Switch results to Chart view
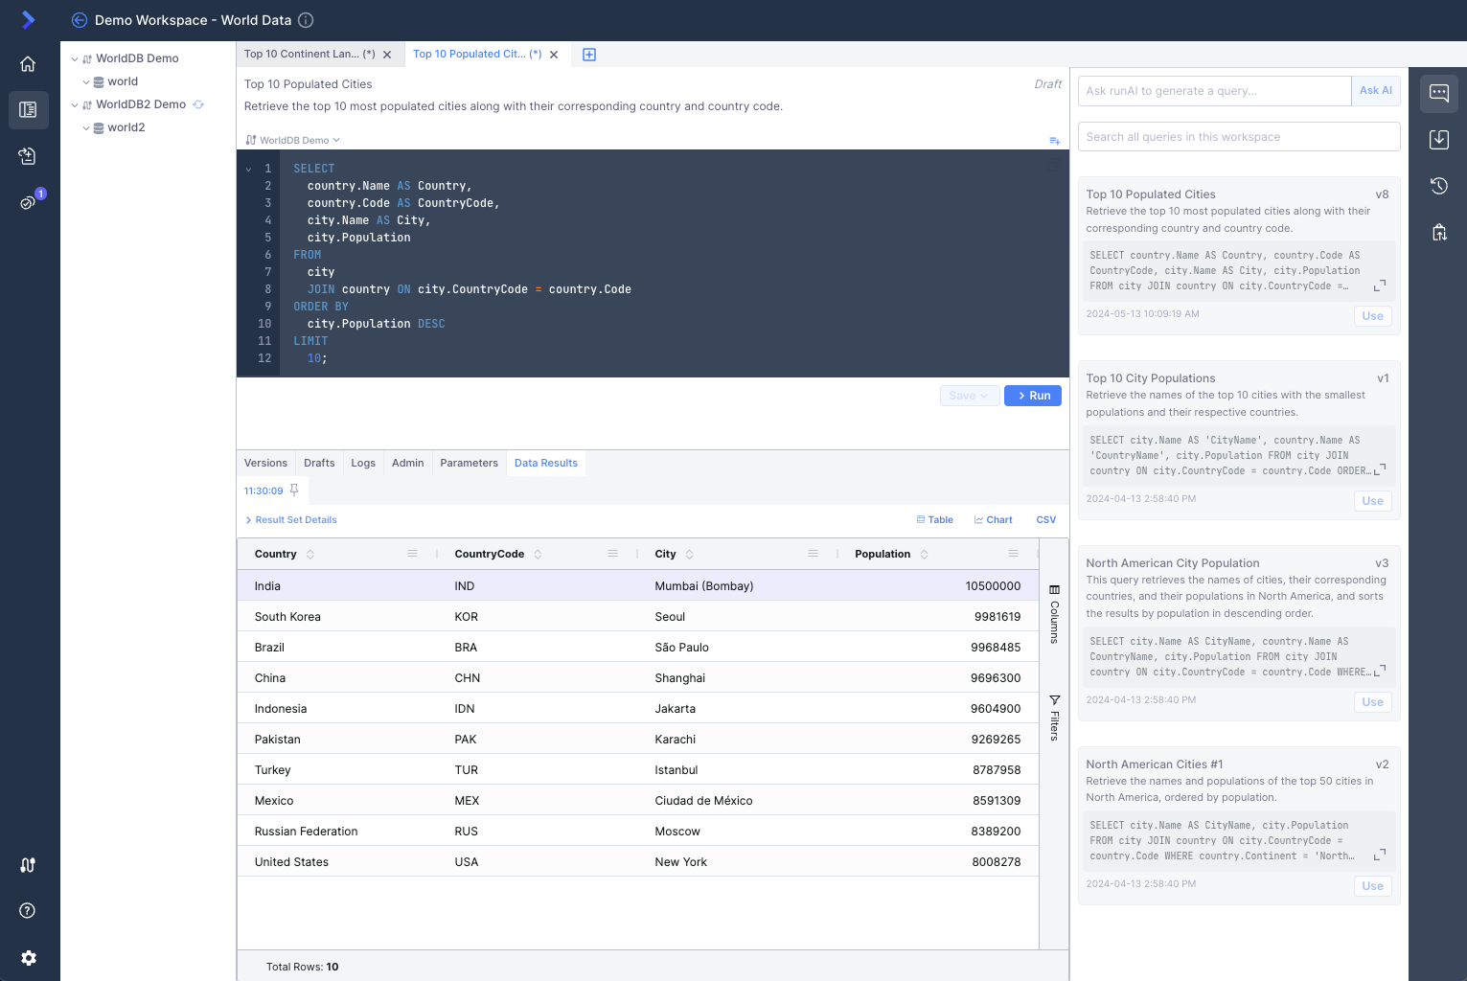This screenshot has height=981, width=1467. pyautogui.click(x=993, y=520)
